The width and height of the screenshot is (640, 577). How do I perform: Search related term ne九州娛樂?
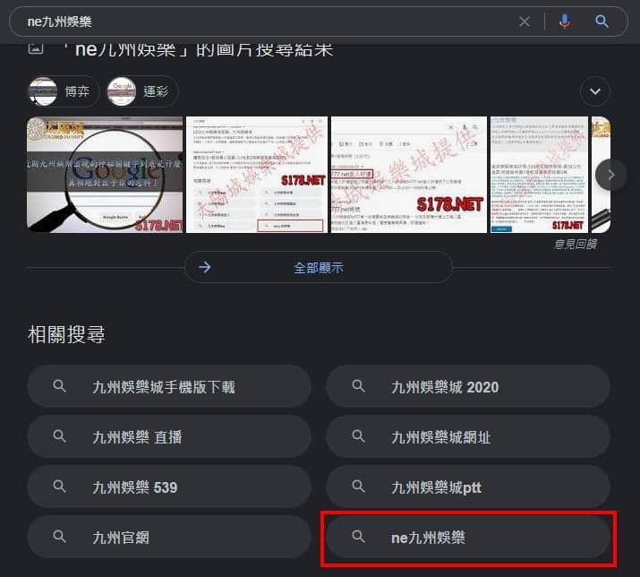pyautogui.click(x=468, y=537)
